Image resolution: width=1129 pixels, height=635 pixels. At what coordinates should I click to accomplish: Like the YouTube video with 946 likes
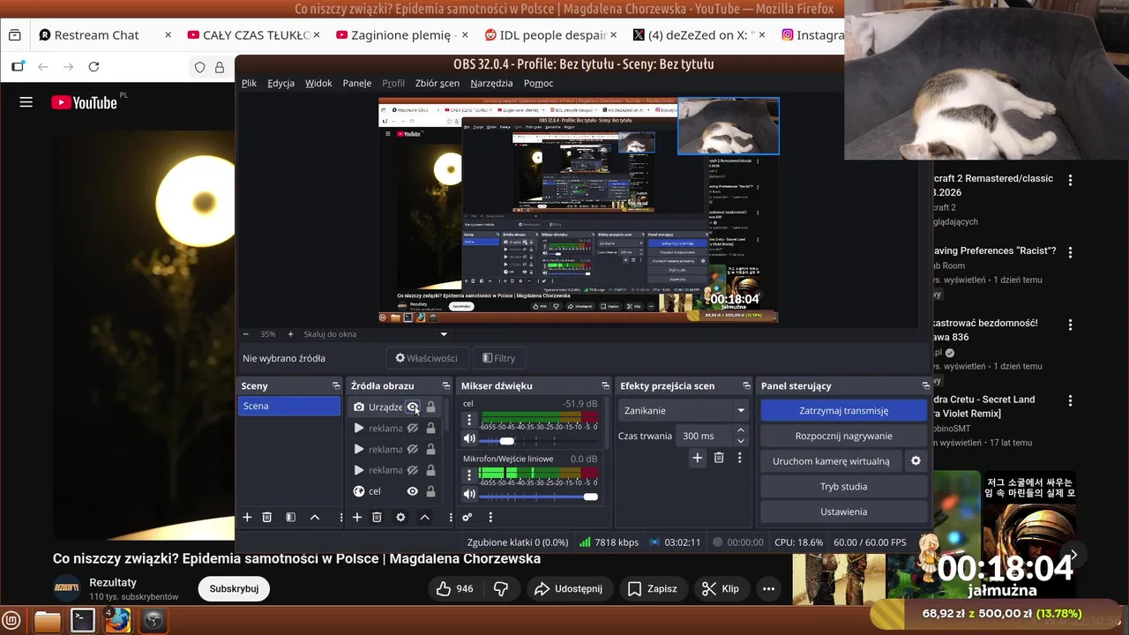454,588
